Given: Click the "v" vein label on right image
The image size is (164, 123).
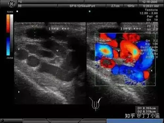Looking at the screenshot, I should (x=118, y=51).
